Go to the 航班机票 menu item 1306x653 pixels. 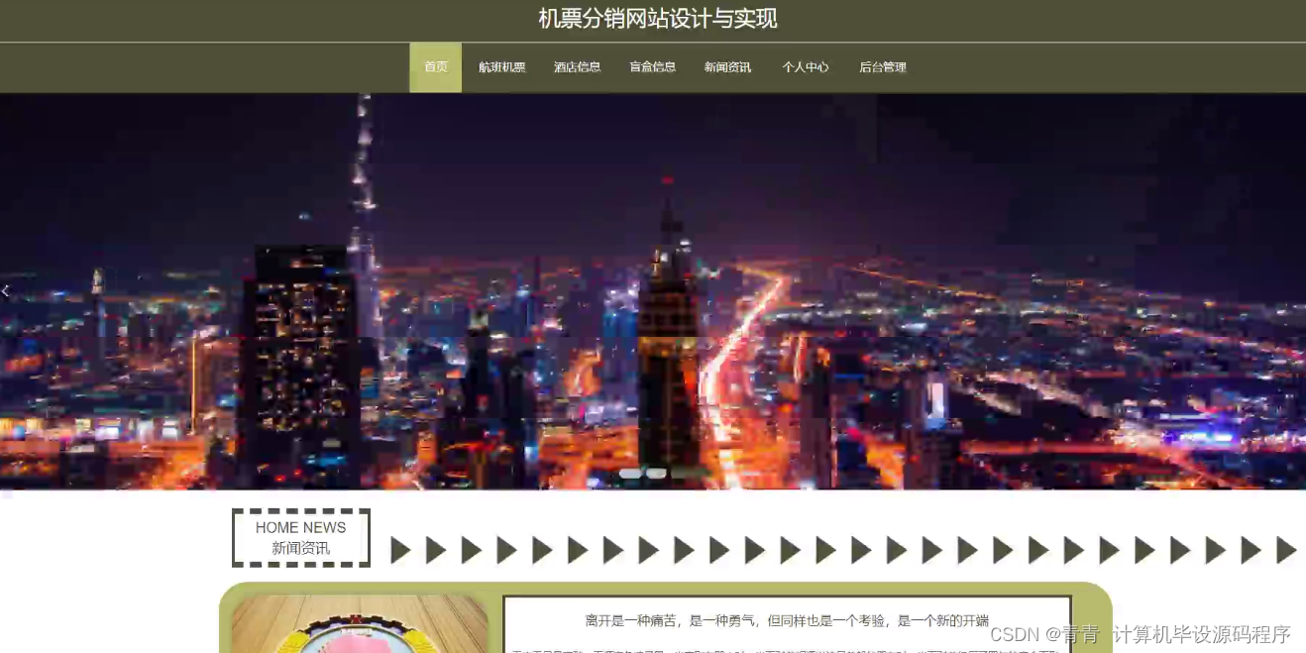[502, 67]
